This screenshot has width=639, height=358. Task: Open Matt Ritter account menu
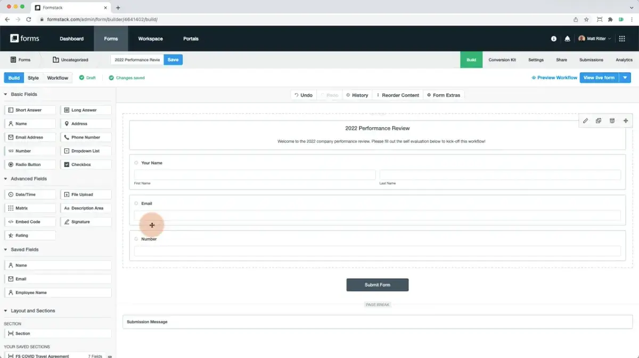click(595, 39)
